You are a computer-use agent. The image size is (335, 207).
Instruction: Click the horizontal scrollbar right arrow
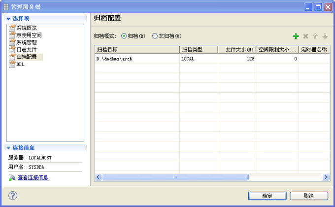click(x=326, y=177)
